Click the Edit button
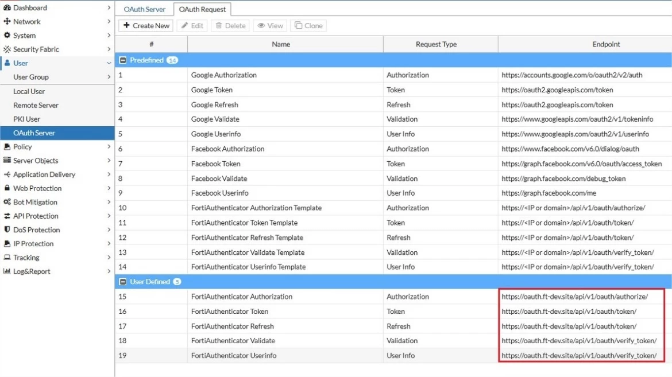672x377 pixels. [192, 25]
